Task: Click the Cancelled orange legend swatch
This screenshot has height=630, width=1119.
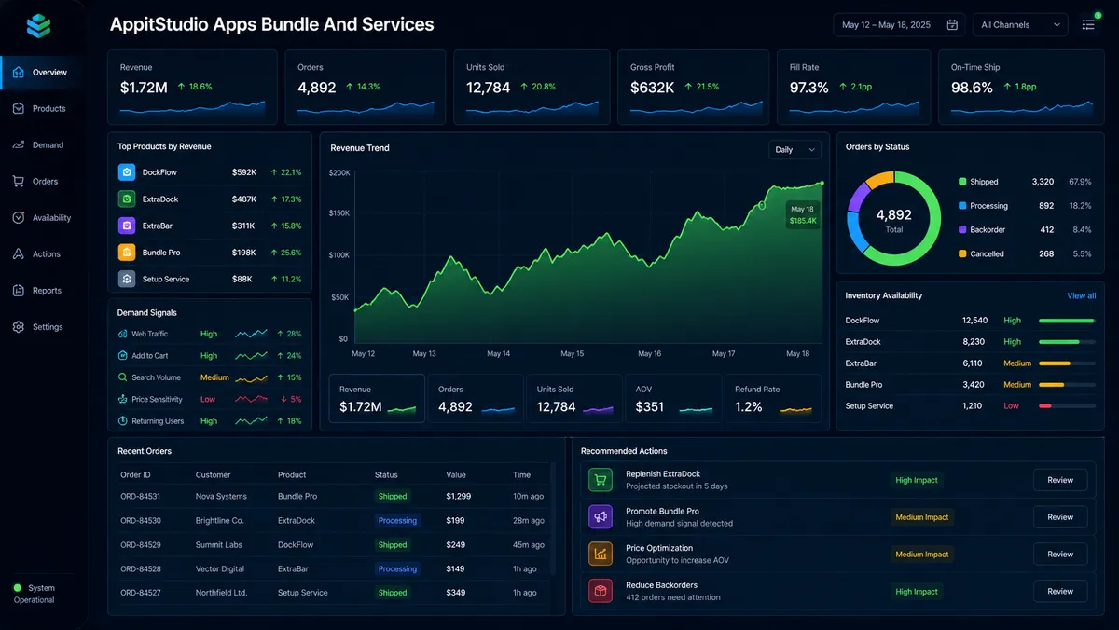Action: click(962, 253)
